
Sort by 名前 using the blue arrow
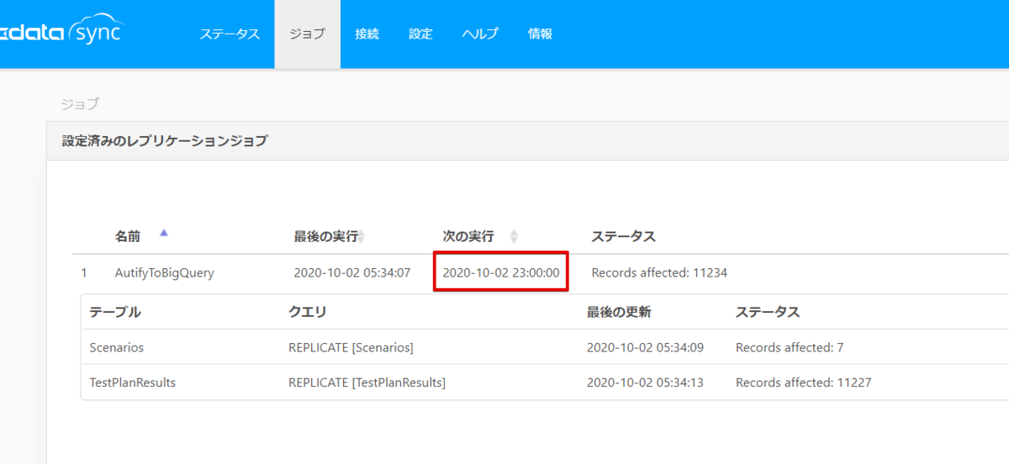click(164, 233)
